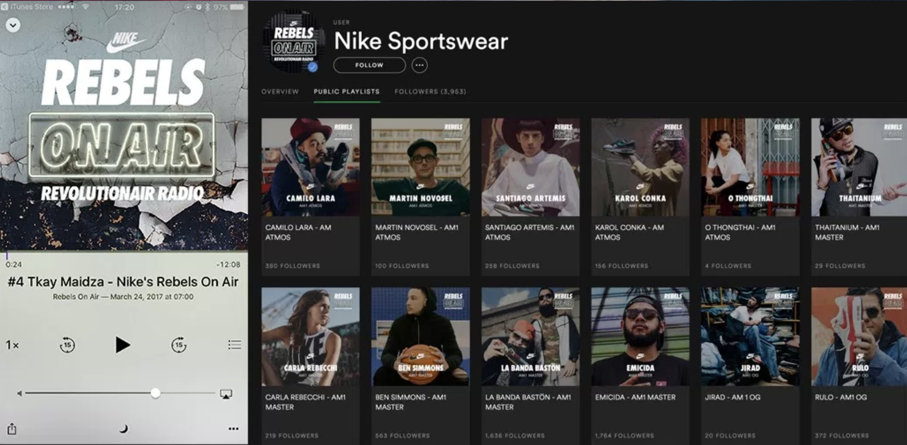Open AirPlay output selection
Viewport: 907px width, 445px height.
pos(226,394)
